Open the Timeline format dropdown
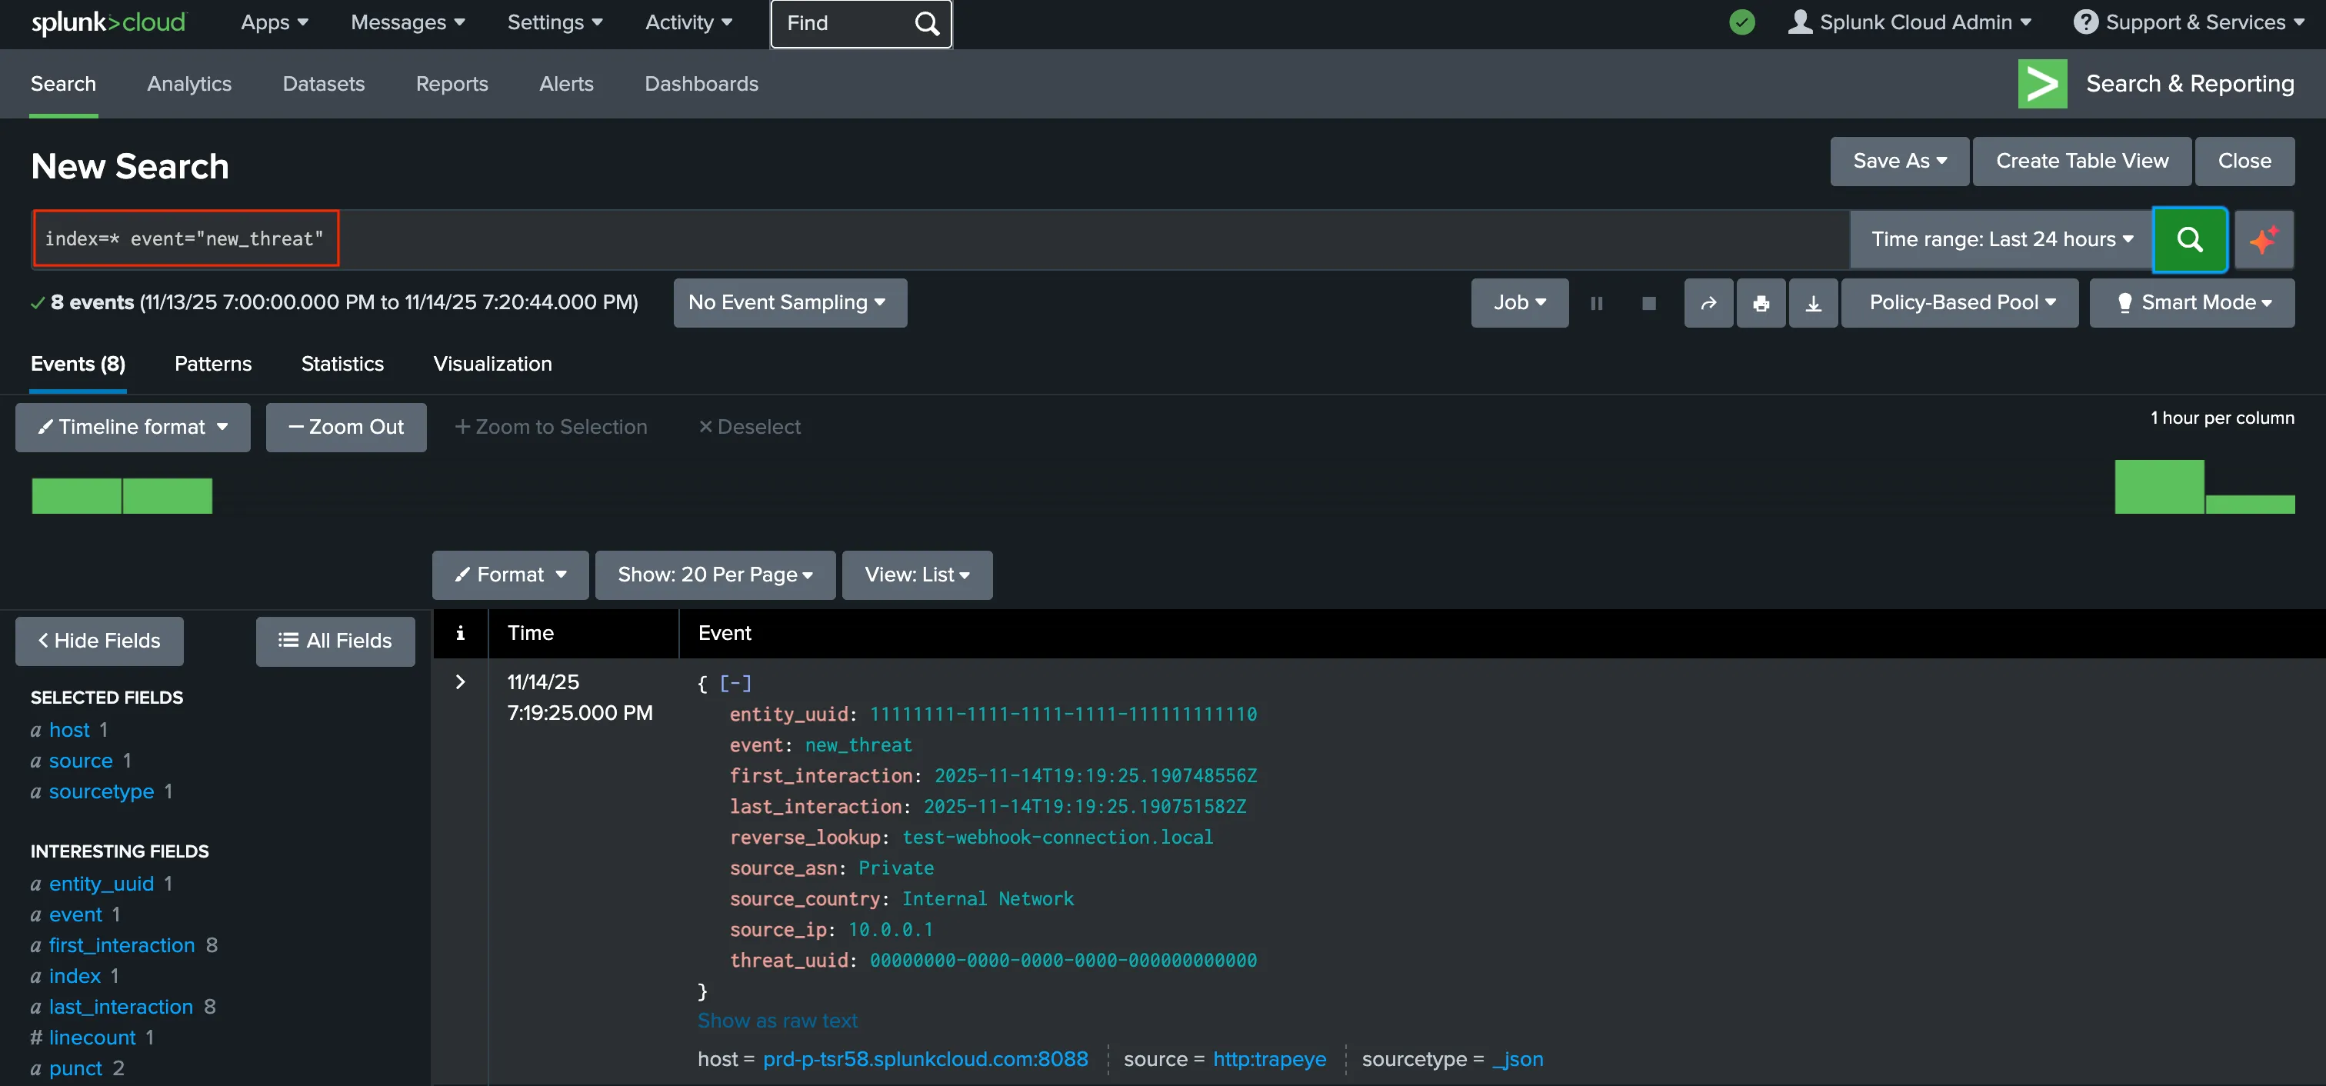2326x1086 pixels. pyautogui.click(x=132, y=427)
